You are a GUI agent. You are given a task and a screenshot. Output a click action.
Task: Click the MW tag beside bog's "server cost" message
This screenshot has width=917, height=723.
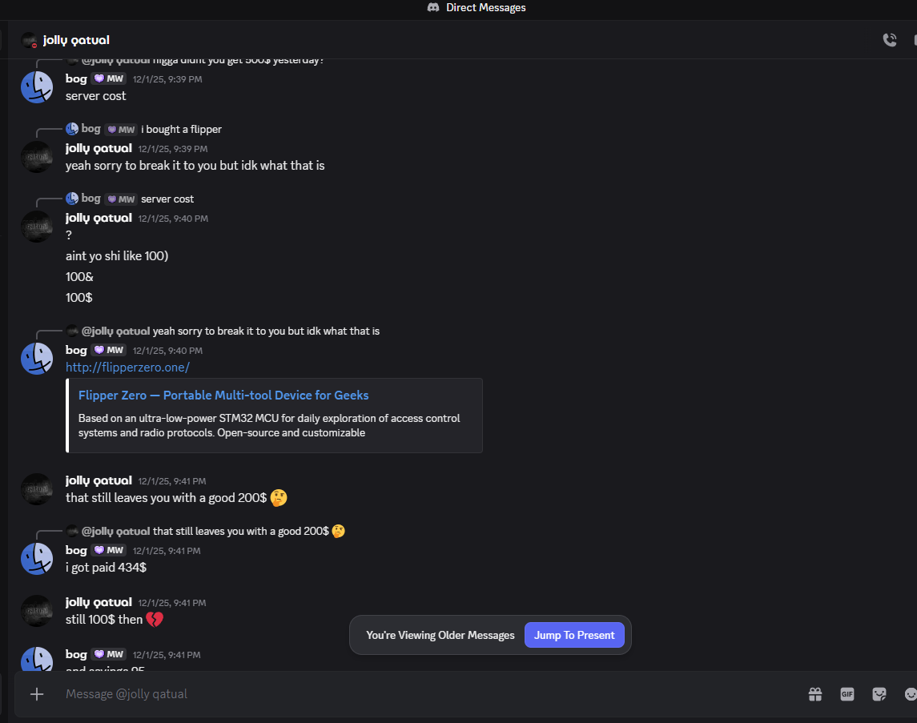[108, 79]
